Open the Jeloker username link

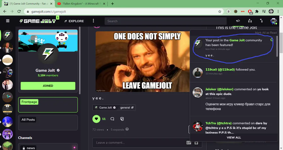point(219,89)
